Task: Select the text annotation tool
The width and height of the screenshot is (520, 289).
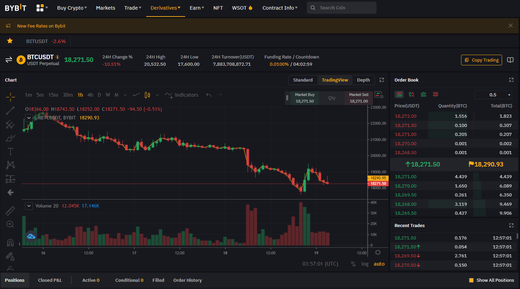Action: tap(10, 151)
